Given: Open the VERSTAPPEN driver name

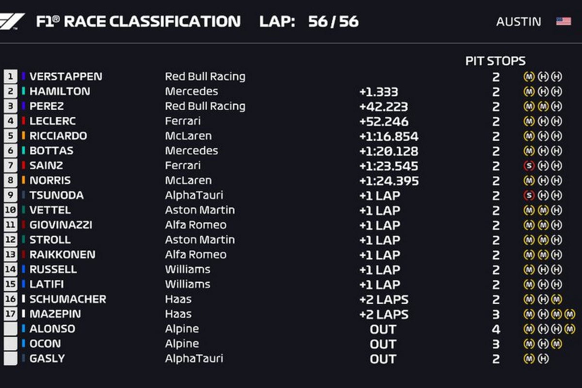Looking at the screenshot, I should pyautogui.click(x=65, y=77).
